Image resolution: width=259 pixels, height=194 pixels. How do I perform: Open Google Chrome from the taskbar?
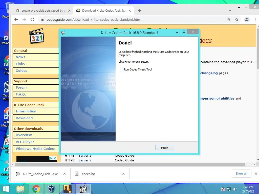(36, 189)
